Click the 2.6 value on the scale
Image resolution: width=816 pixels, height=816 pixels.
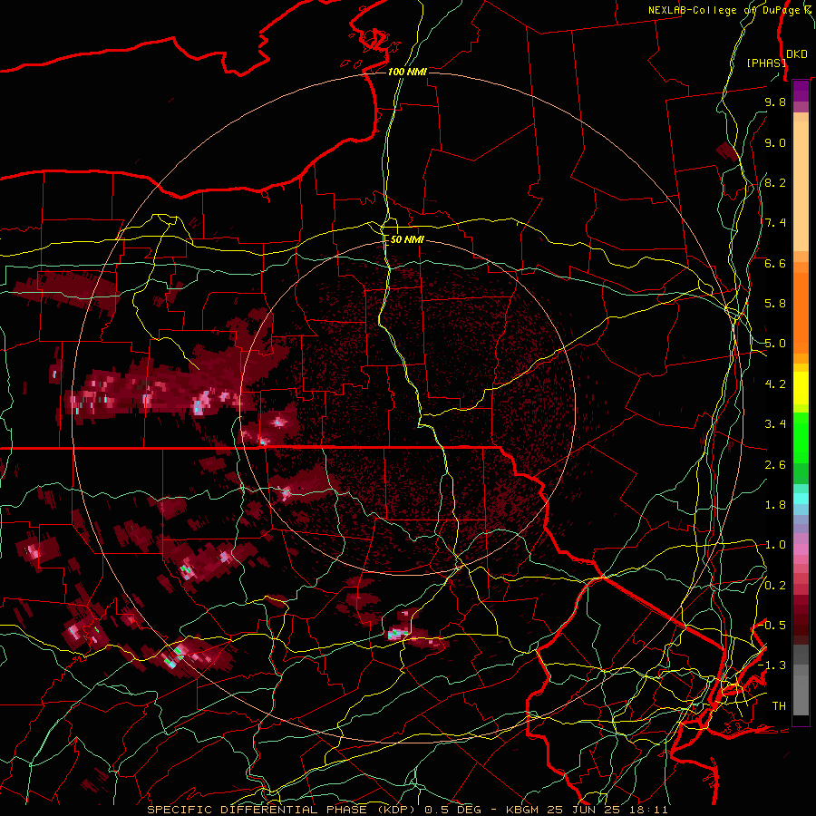tap(775, 465)
